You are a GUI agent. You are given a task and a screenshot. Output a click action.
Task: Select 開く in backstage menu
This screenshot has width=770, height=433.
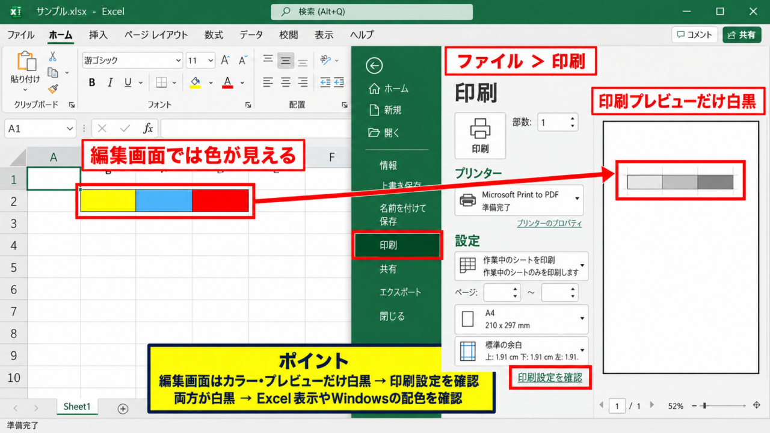[384, 133]
